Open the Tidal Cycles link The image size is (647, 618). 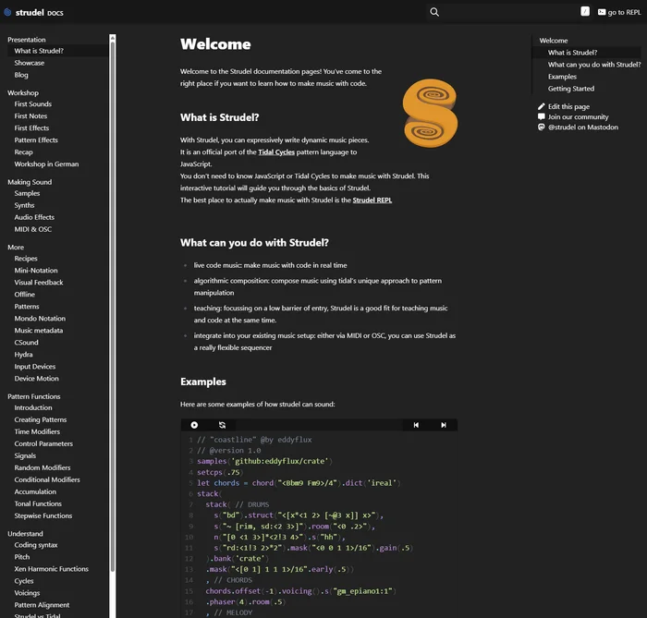point(276,151)
